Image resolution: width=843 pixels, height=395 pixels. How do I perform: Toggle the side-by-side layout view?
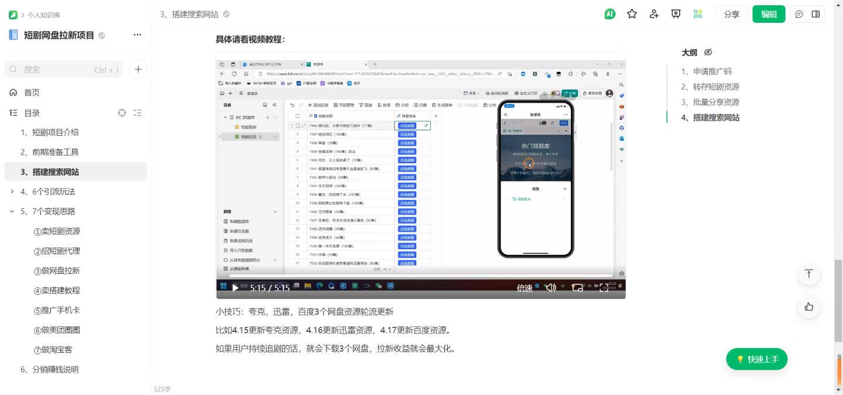pyautogui.click(x=815, y=14)
